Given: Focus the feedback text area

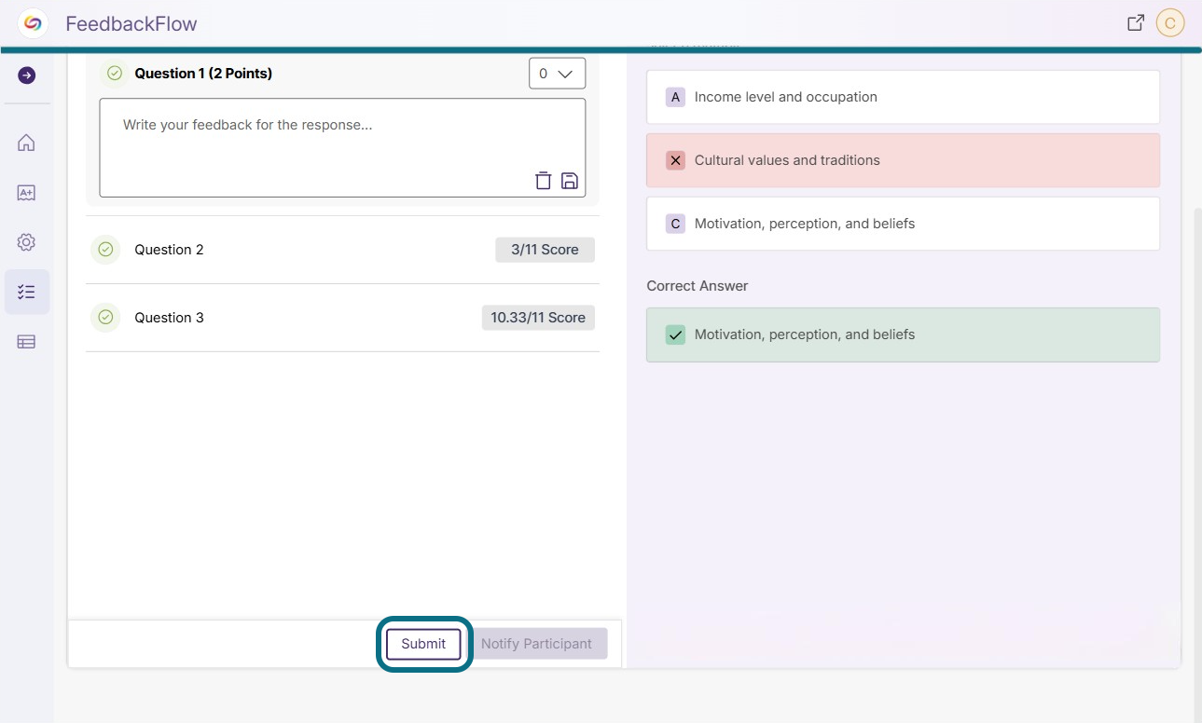Looking at the screenshot, I should coord(342,148).
